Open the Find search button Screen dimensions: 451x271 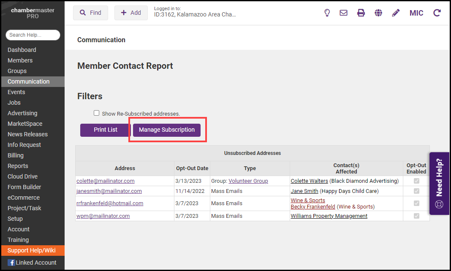tap(90, 13)
